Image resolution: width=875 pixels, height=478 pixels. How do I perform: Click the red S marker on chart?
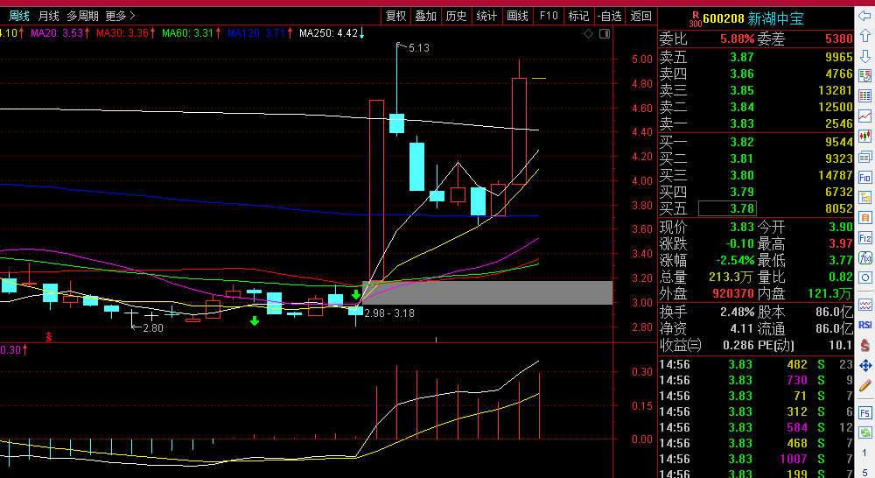[x=49, y=337]
